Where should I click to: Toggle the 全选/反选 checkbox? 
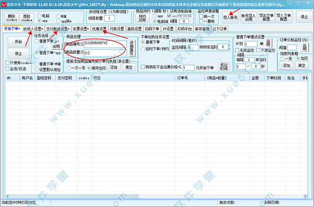point(7,69)
